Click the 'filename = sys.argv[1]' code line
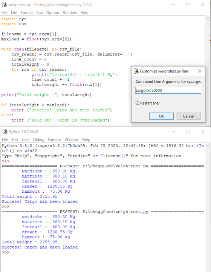The height and width of the screenshot is (272, 211). pos(29,34)
